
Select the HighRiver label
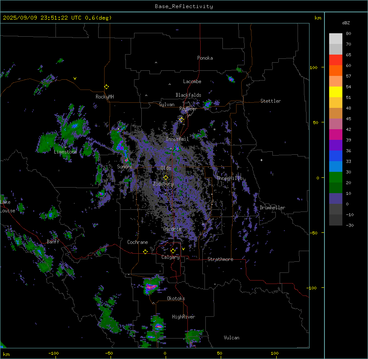tap(184, 317)
